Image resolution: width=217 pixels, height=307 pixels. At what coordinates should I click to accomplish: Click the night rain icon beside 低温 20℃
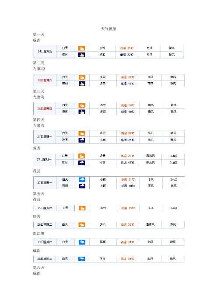[x=82, y=186]
